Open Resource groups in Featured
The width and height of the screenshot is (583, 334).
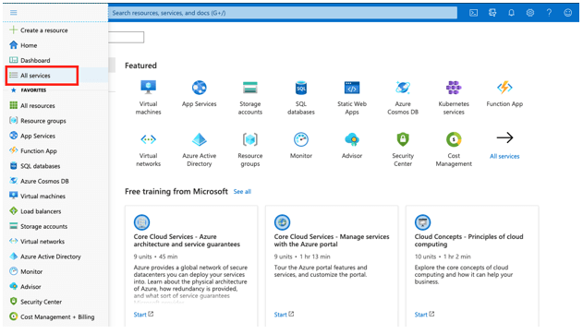[x=250, y=149]
